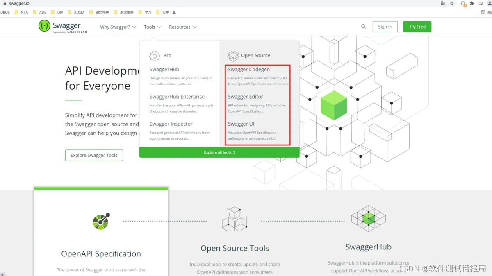Viewport: 492px width, 276px height.
Task: Click 'API editor for designing APIs' description
Action: click(257, 108)
